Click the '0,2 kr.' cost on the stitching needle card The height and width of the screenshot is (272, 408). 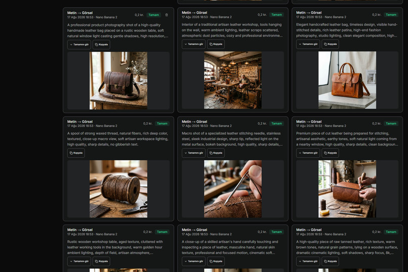tap(262, 124)
